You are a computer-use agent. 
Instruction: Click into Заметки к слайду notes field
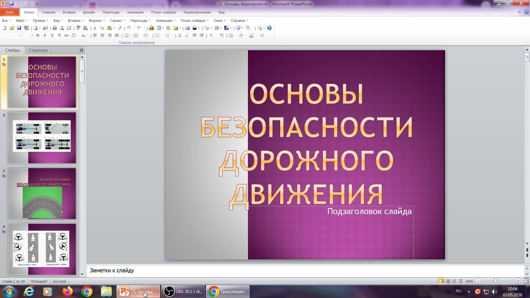point(305,271)
